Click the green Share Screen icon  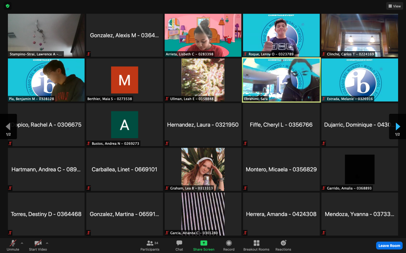(x=204, y=243)
